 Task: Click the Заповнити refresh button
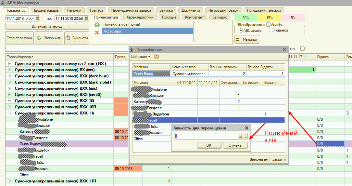click(x=49, y=38)
